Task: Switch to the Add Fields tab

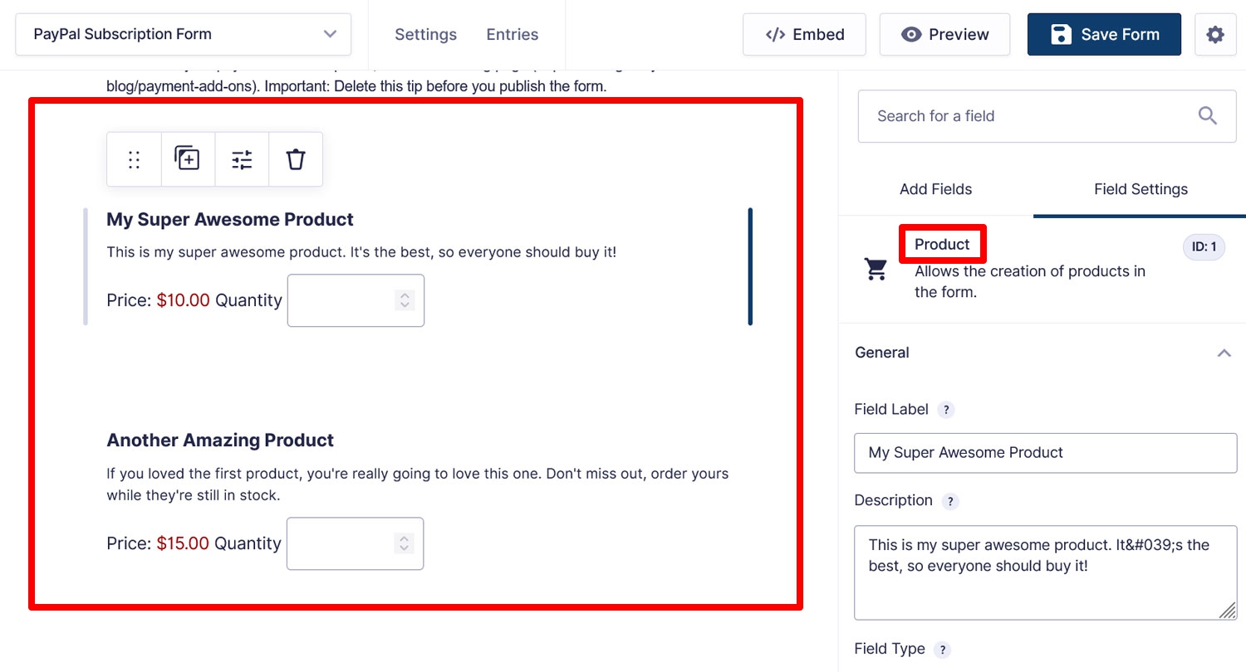Action: tap(935, 189)
